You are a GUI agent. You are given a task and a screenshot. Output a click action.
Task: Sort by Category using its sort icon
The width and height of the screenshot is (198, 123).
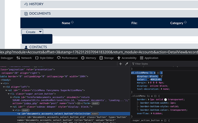[x=185, y=22]
